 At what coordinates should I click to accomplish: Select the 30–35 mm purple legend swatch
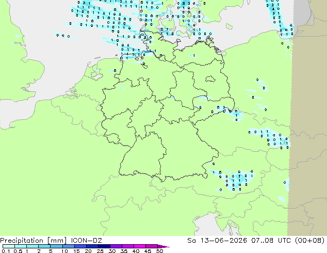click(x=116, y=246)
